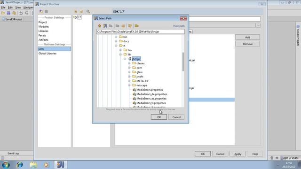Click the MediaErrors.properties file icon
301x169 pixels.
[x=134, y=90]
